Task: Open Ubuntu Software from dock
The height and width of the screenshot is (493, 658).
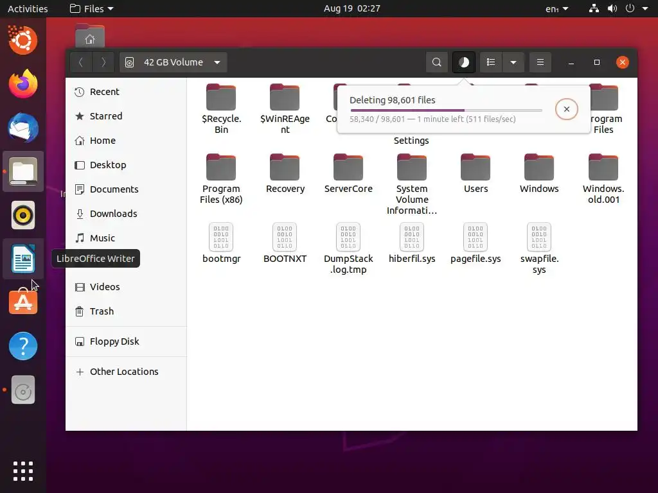Action: click(23, 302)
